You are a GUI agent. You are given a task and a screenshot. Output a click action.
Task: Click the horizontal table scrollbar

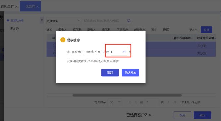[127, 95]
